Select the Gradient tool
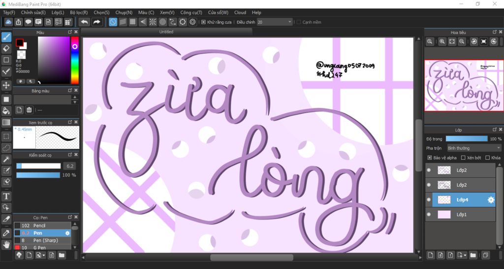This screenshot has height=269, width=504. 6,122
